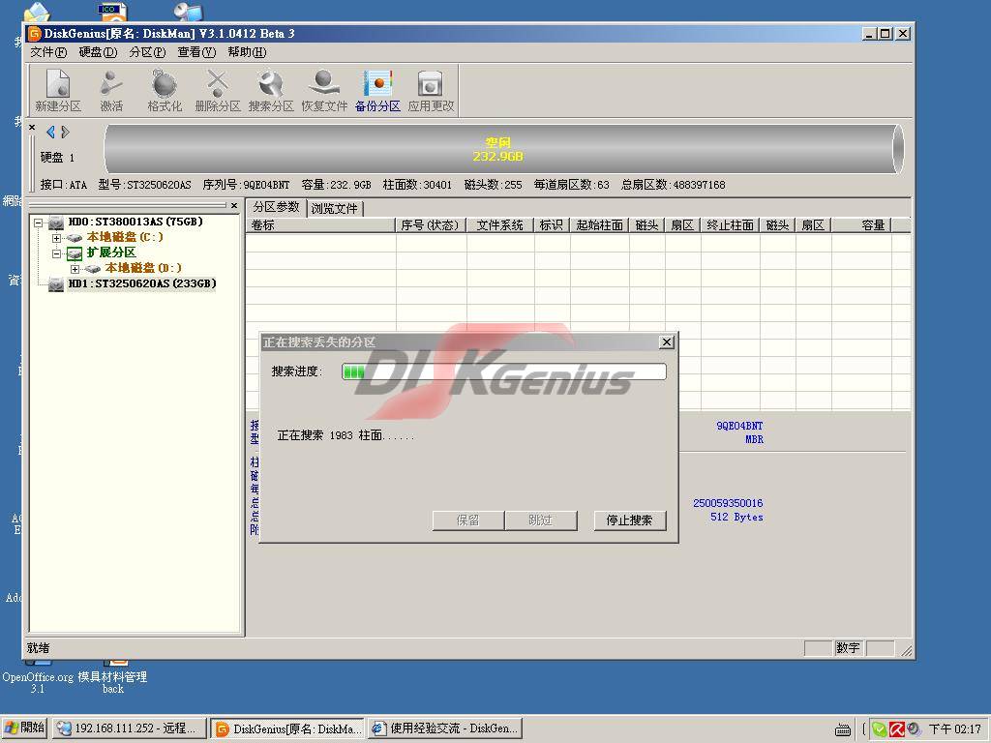The width and height of the screenshot is (991, 743).
Task: Click the 数字 status bar indicator
Action: click(x=848, y=648)
